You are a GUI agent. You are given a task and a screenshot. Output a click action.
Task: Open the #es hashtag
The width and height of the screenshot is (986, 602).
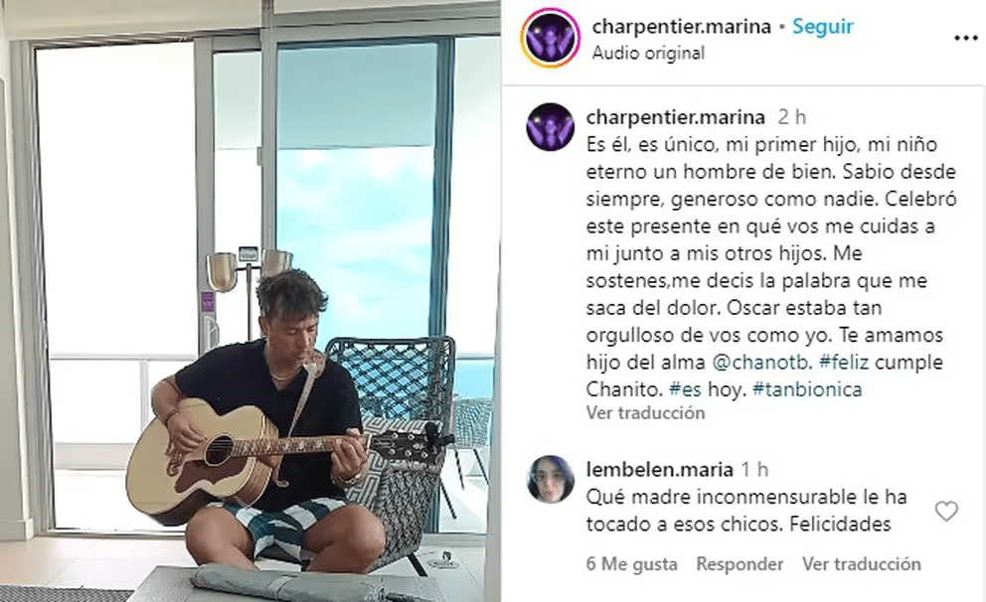point(685,389)
